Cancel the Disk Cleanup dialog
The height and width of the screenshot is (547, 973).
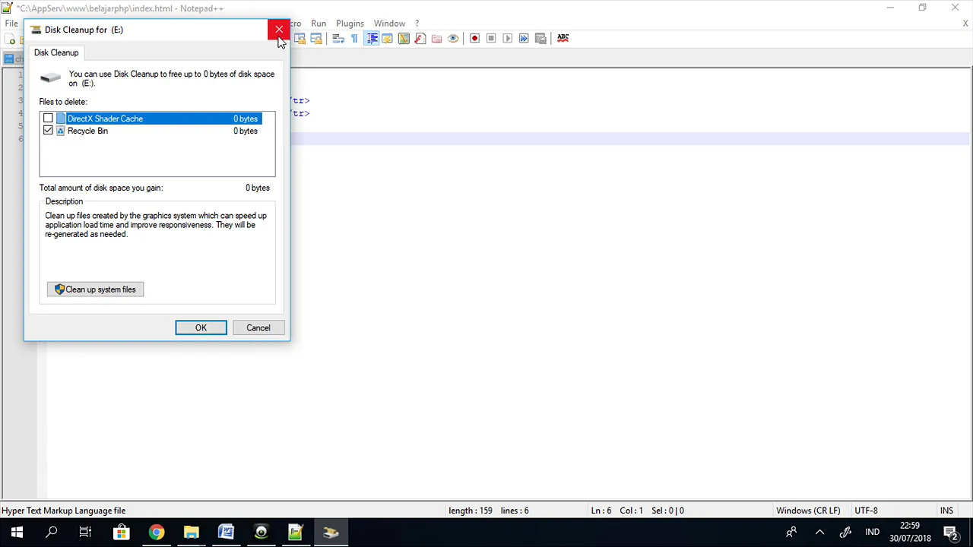258,327
